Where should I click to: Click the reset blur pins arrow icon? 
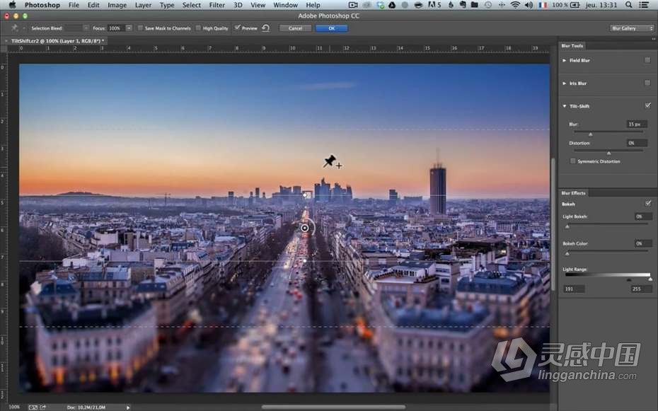[x=265, y=28]
